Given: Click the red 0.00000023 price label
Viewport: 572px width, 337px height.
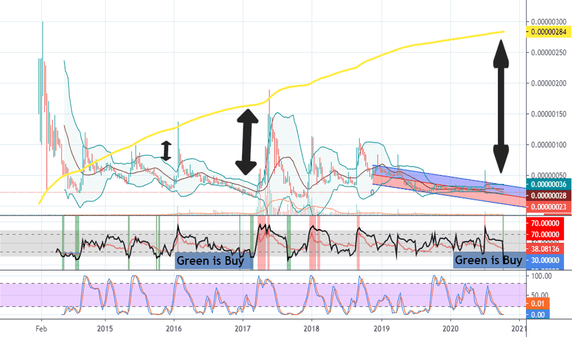Looking at the screenshot, I should [549, 207].
